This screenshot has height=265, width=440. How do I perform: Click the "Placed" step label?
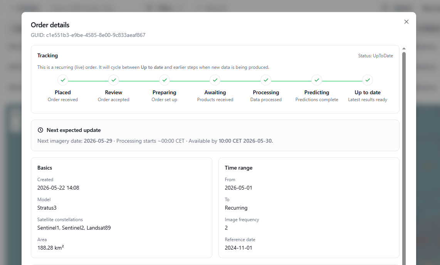[62, 92]
